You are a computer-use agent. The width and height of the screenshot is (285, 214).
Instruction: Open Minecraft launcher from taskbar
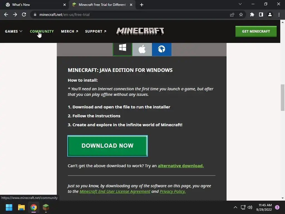point(46,207)
